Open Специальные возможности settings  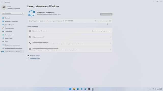tap(12, 45)
